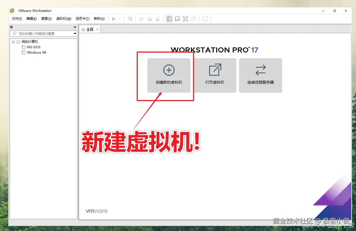The image size is (356, 231).
Task: Open the power options dropdown arrow beside the play icon
Action: click(120, 19)
